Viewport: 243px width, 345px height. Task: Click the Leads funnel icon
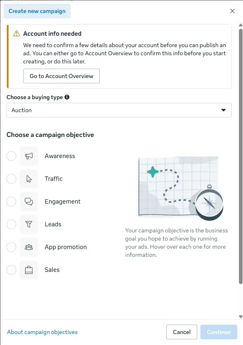click(29, 224)
